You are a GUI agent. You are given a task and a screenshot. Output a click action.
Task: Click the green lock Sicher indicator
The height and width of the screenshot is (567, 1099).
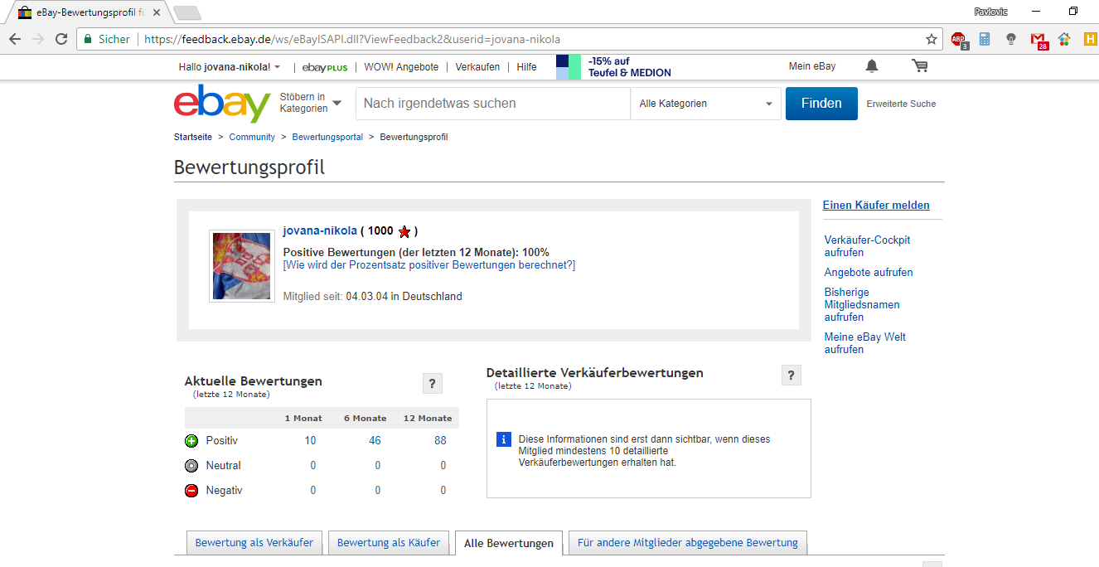[x=107, y=39]
